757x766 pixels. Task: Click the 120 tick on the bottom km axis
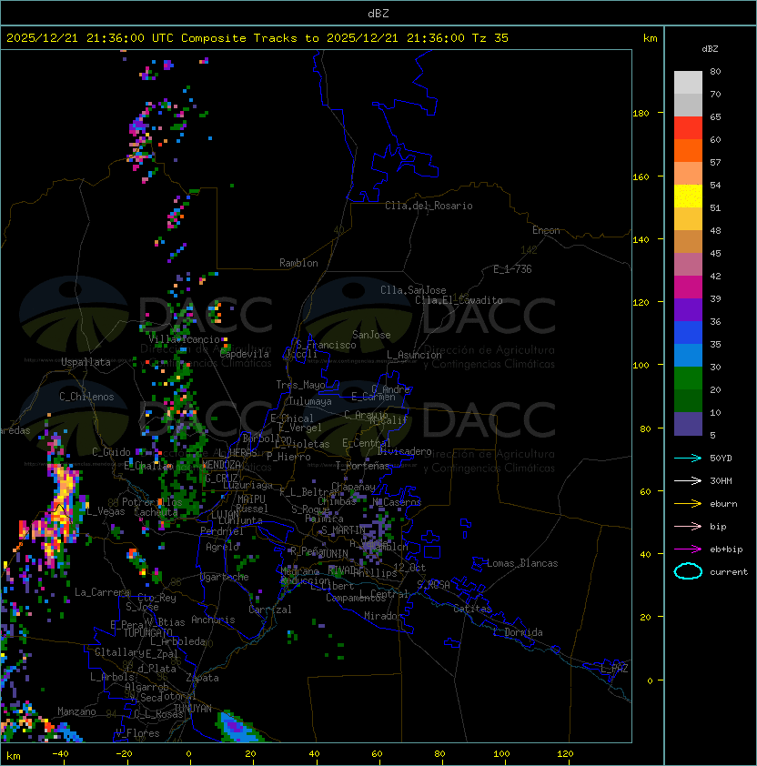[565, 754]
